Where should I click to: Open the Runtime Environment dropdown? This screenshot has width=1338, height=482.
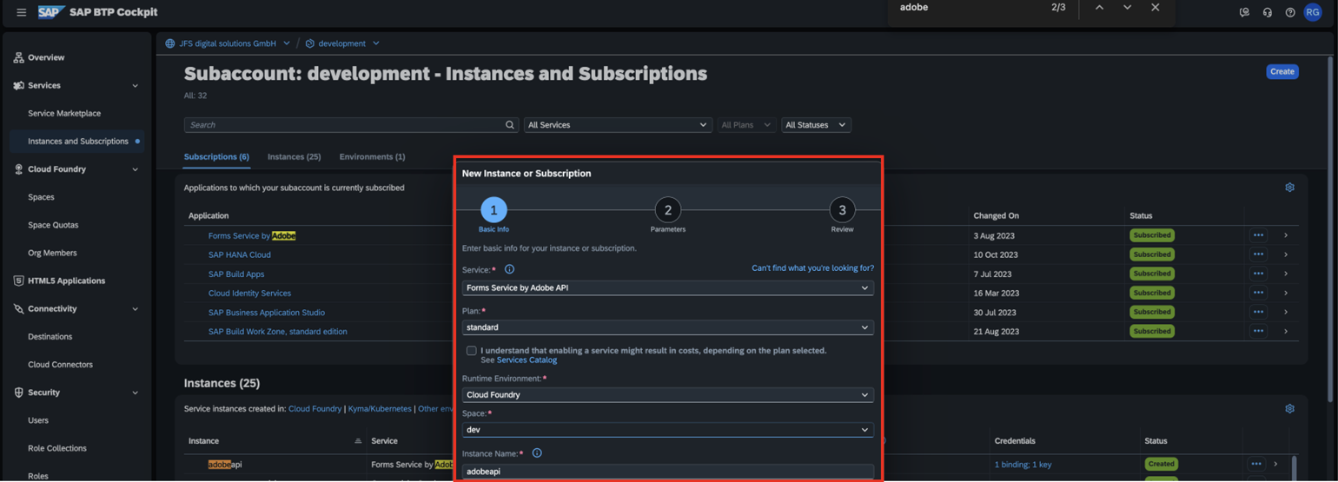667,395
